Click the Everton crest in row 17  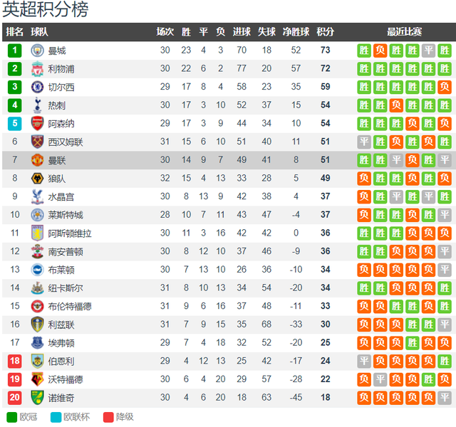point(37,343)
